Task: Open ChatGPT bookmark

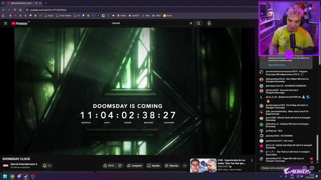Action: (x=134, y=15)
